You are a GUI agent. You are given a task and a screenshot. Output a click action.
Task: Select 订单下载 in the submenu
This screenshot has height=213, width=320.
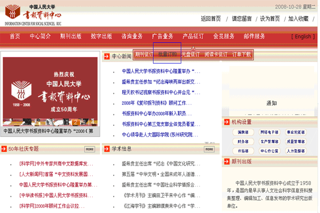tap(242, 54)
